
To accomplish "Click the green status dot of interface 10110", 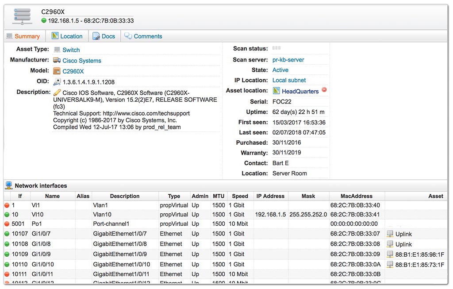I will (x=7, y=264).
